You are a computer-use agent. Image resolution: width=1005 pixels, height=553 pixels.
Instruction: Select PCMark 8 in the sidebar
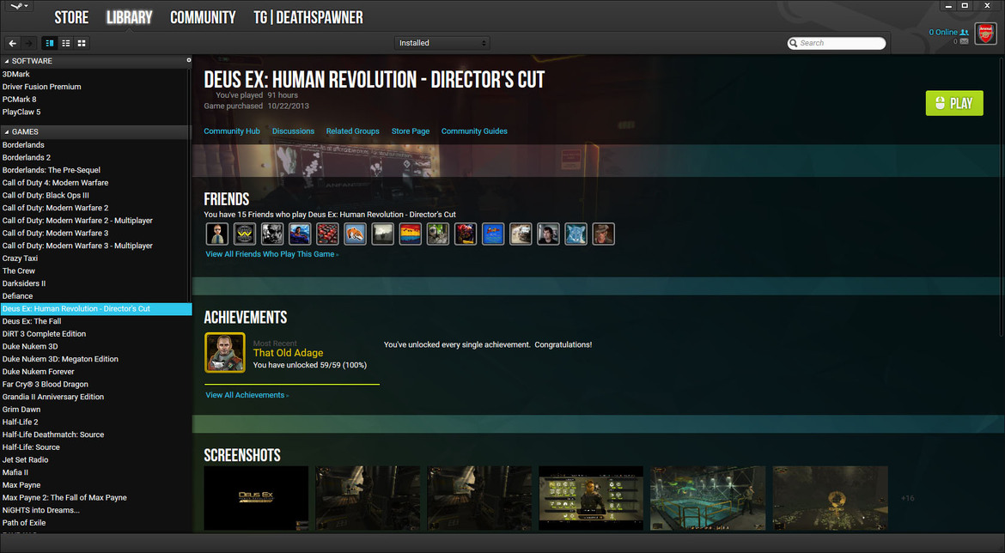[x=95, y=100]
